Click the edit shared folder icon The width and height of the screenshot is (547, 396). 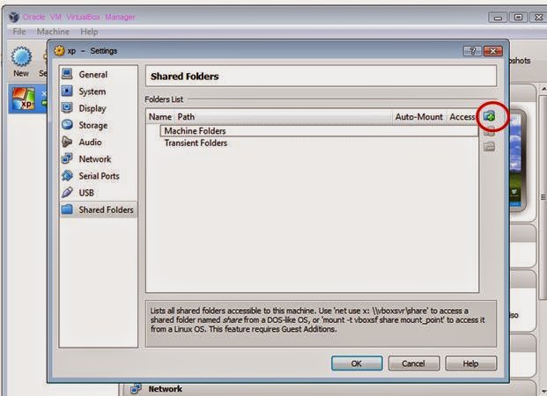(x=490, y=132)
